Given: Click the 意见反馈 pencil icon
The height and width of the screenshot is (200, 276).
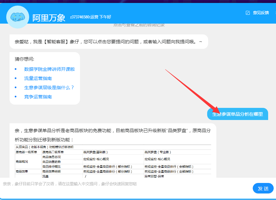Looking at the screenshot, I should pyautogui.click(x=248, y=13).
